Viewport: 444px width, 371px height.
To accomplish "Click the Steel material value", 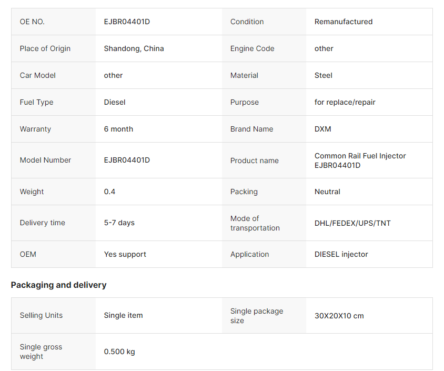I will (323, 75).
